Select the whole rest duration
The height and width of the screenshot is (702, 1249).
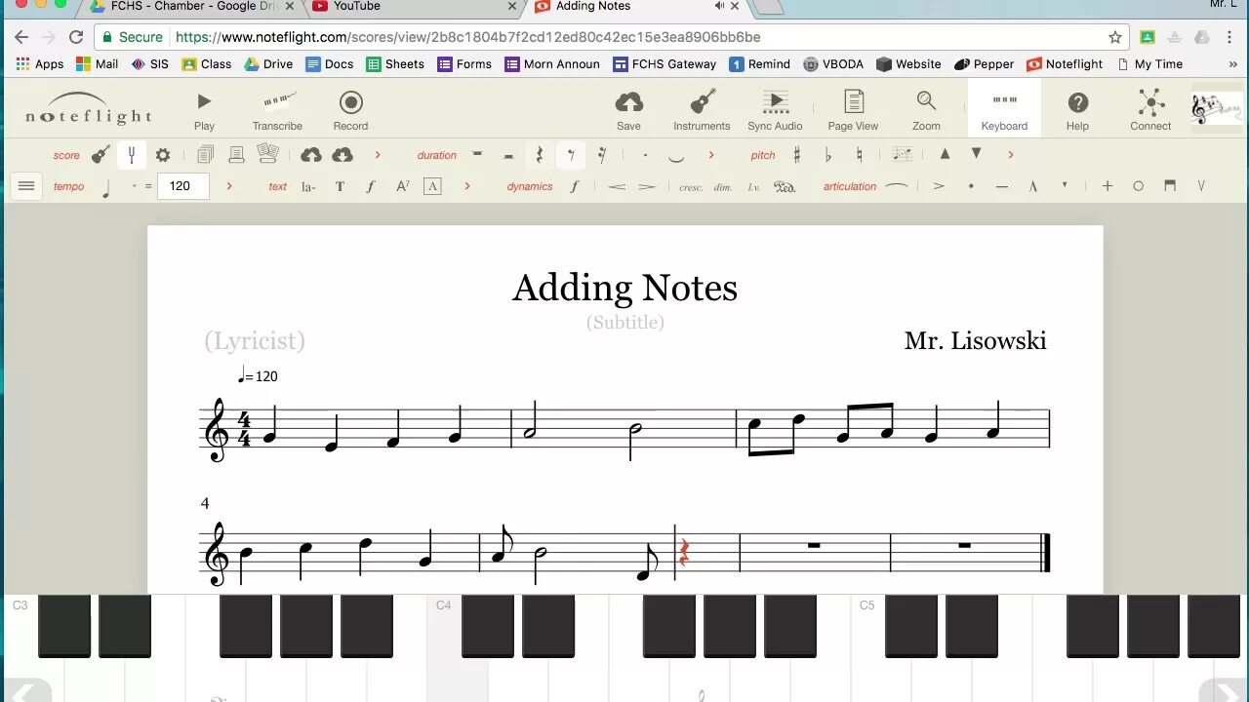[x=477, y=154]
